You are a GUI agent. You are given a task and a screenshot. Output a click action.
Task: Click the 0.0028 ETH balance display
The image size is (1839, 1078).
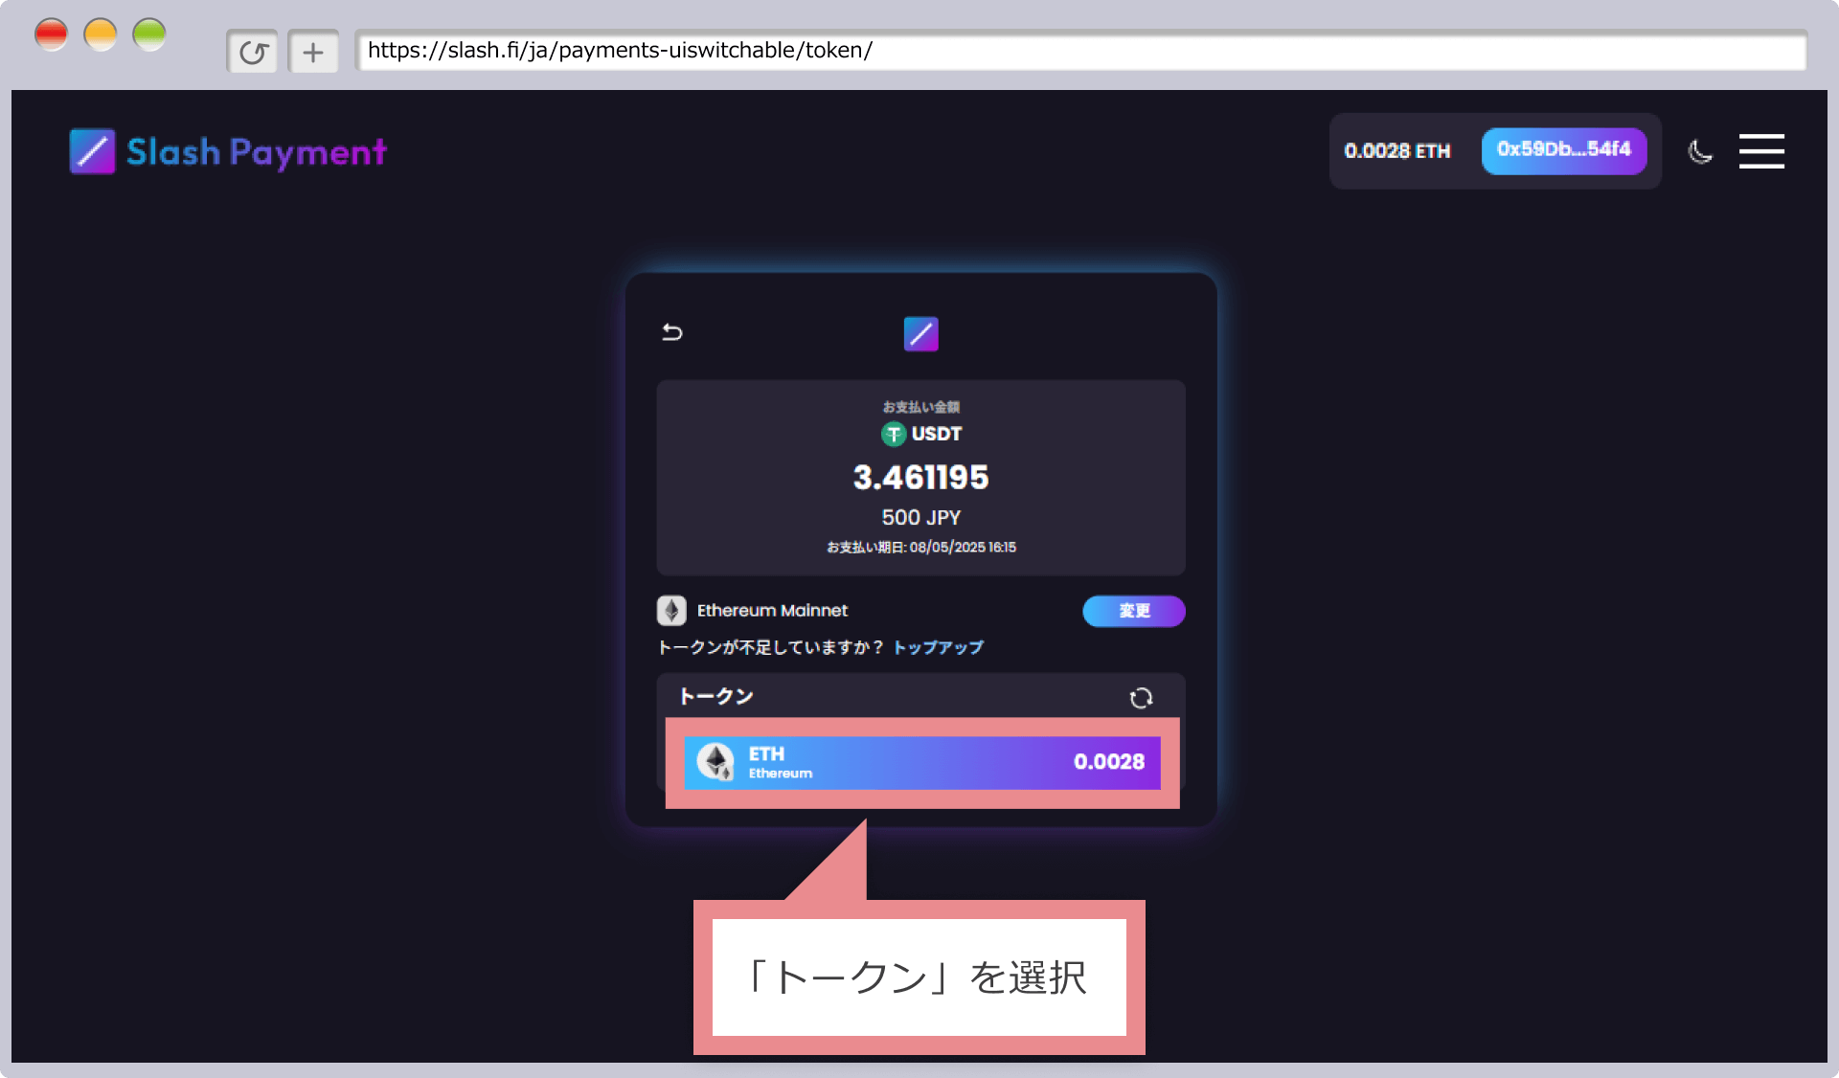tap(1396, 151)
